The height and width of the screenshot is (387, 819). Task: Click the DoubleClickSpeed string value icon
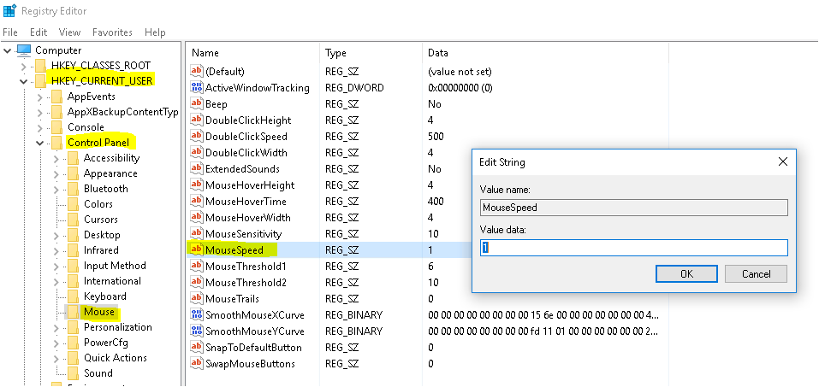[x=196, y=137]
